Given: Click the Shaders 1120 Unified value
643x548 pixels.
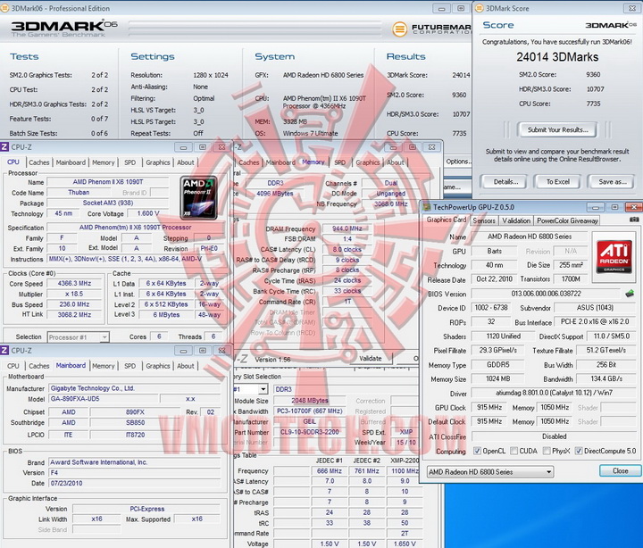Looking at the screenshot, I should tap(503, 336).
